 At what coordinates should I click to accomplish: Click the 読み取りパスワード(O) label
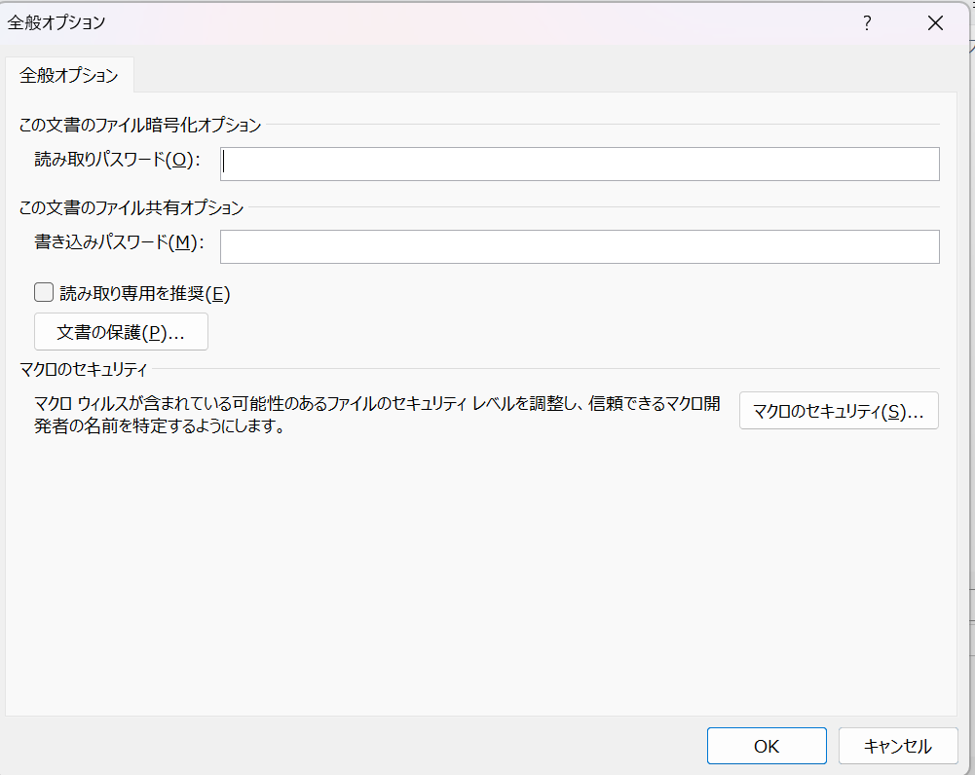click(x=117, y=161)
